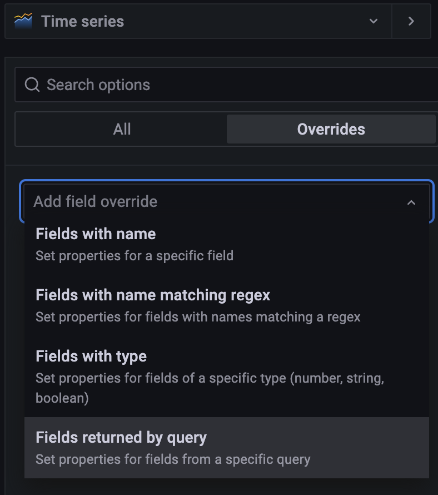
Task: Click the Time series chart icon
Action: (x=23, y=21)
